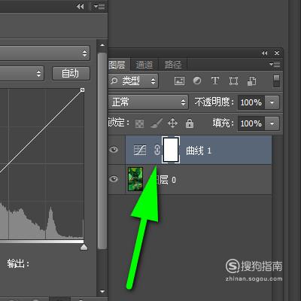Screen dimensions: 301x301
Task: Open the channel dropdown beside 自动
Action: pyautogui.click(x=22, y=74)
